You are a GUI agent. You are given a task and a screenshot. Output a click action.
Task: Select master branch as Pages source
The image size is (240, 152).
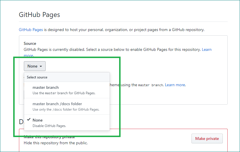click(x=67, y=90)
